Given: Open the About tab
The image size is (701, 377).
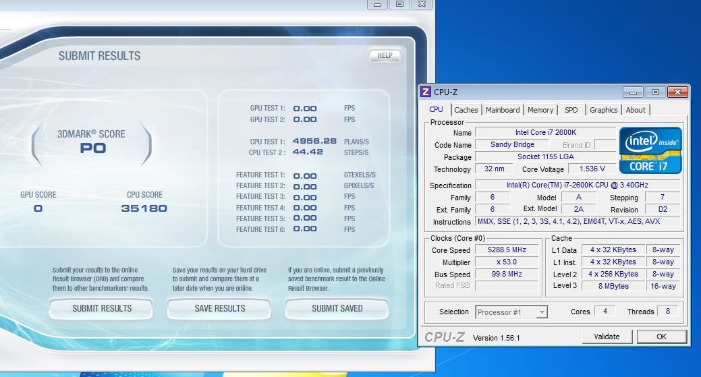Looking at the screenshot, I should coord(636,110).
